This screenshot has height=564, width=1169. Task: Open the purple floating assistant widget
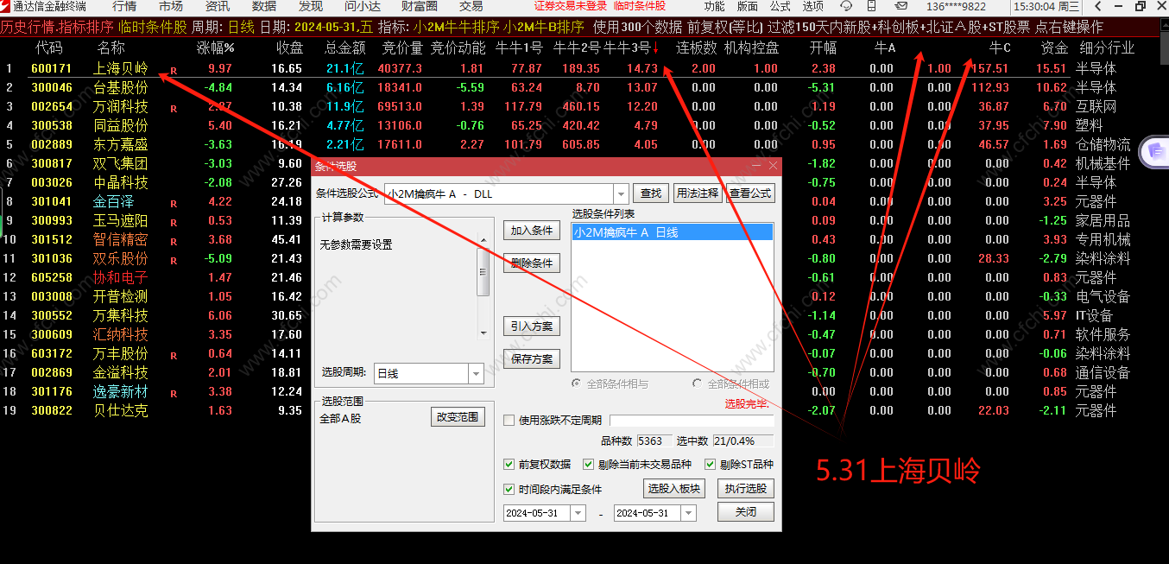click(x=1153, y=153)
